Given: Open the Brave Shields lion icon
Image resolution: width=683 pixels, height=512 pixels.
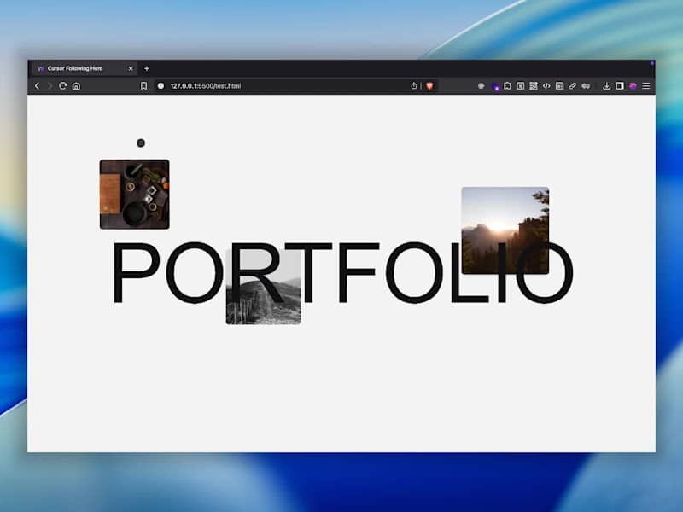Looking at the screenshot, I should (x=430, y=86).
